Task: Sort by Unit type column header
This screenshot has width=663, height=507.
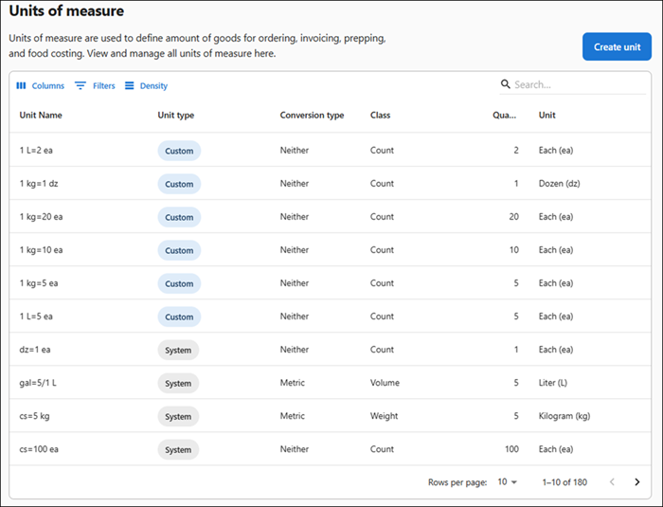Action: pos(176,115)
